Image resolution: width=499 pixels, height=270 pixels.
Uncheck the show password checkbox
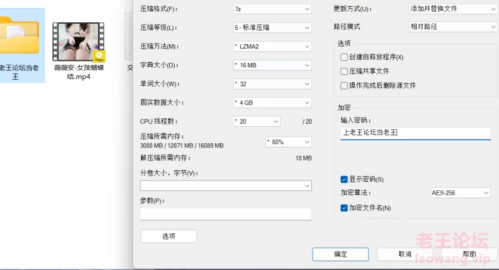(x=344, y=180)
